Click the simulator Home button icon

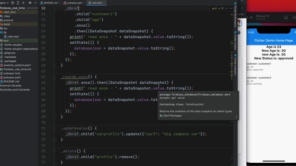tap(286, 18)
